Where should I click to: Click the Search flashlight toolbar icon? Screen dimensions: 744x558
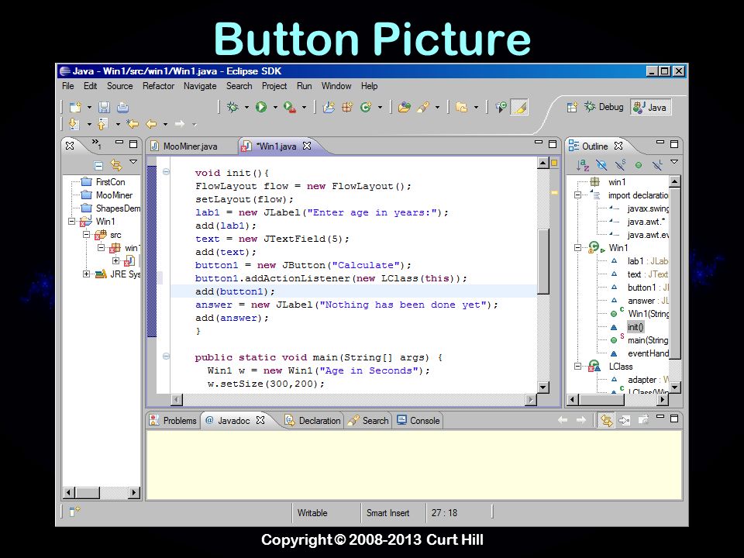[423, 107]
